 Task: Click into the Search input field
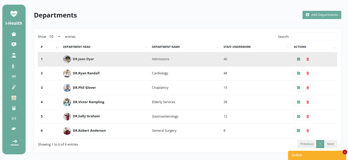[x=314, y=37]
